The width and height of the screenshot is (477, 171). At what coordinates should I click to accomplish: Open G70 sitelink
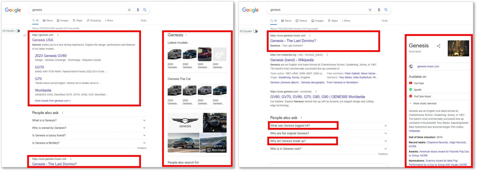pyautogui.click(x=38, y=79)
